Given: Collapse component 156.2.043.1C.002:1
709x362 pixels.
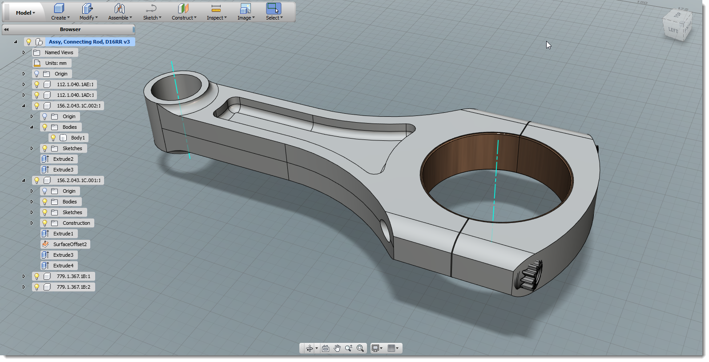Looking at the screenshot, I should (24, 106).
